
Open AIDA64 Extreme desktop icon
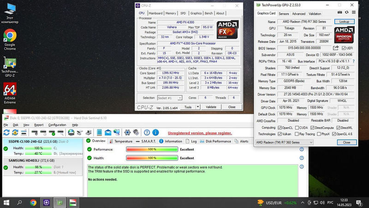(x=10, y=93)
